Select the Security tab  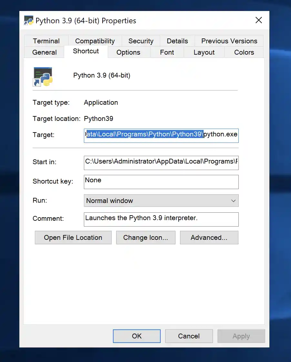click(141, 41)
